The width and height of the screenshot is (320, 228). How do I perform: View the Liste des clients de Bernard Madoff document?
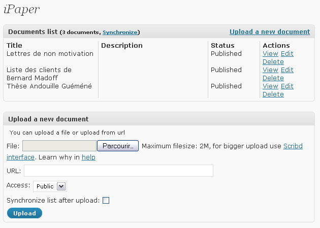point(270,70)
